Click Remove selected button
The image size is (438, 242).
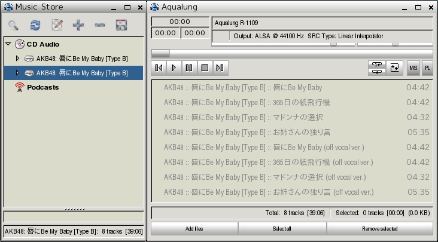pyautogui.click(x=379, y=229)
